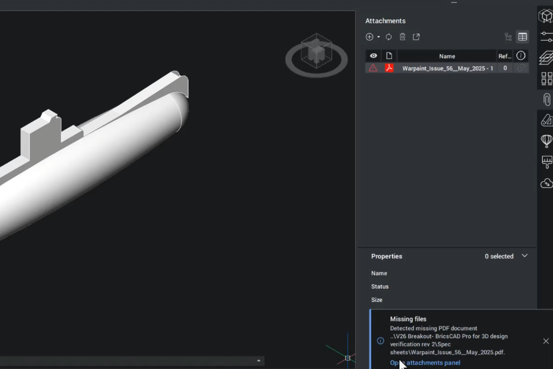Viewport: 553px width, 369px height.
Task: Collapse the Properties section chevron
Action: pyautogui.click(x=525, y=256)
